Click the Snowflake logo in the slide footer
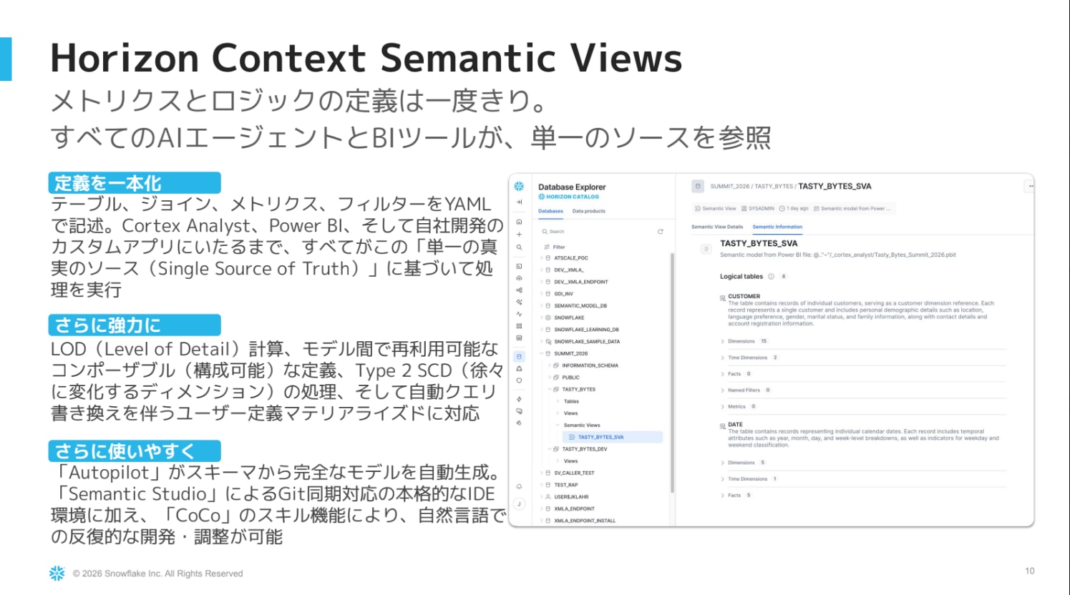The height and width of the screenshot is (595, 1070). 57,573
